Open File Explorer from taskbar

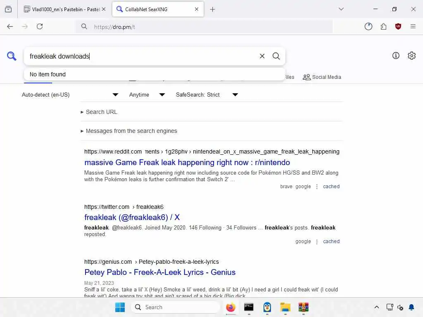[x=285, y=307]
